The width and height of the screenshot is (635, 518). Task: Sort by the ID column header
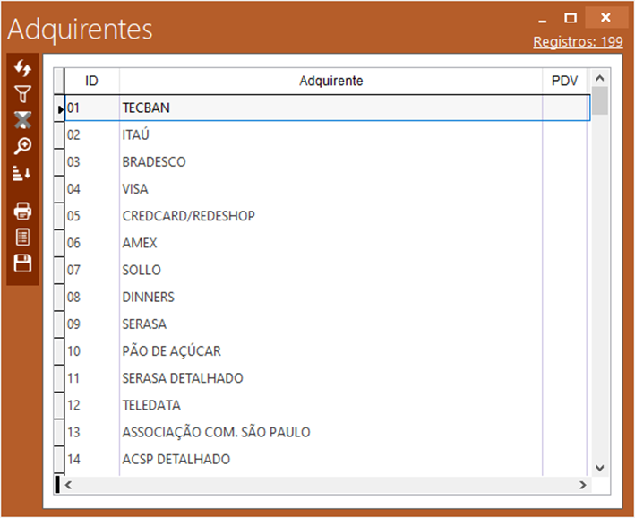point(91,81)
